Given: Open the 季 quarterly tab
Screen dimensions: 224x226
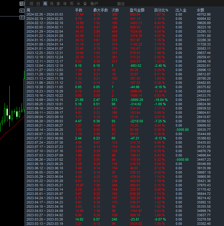Looking at the screenshot, I should (x=58, y=4).
